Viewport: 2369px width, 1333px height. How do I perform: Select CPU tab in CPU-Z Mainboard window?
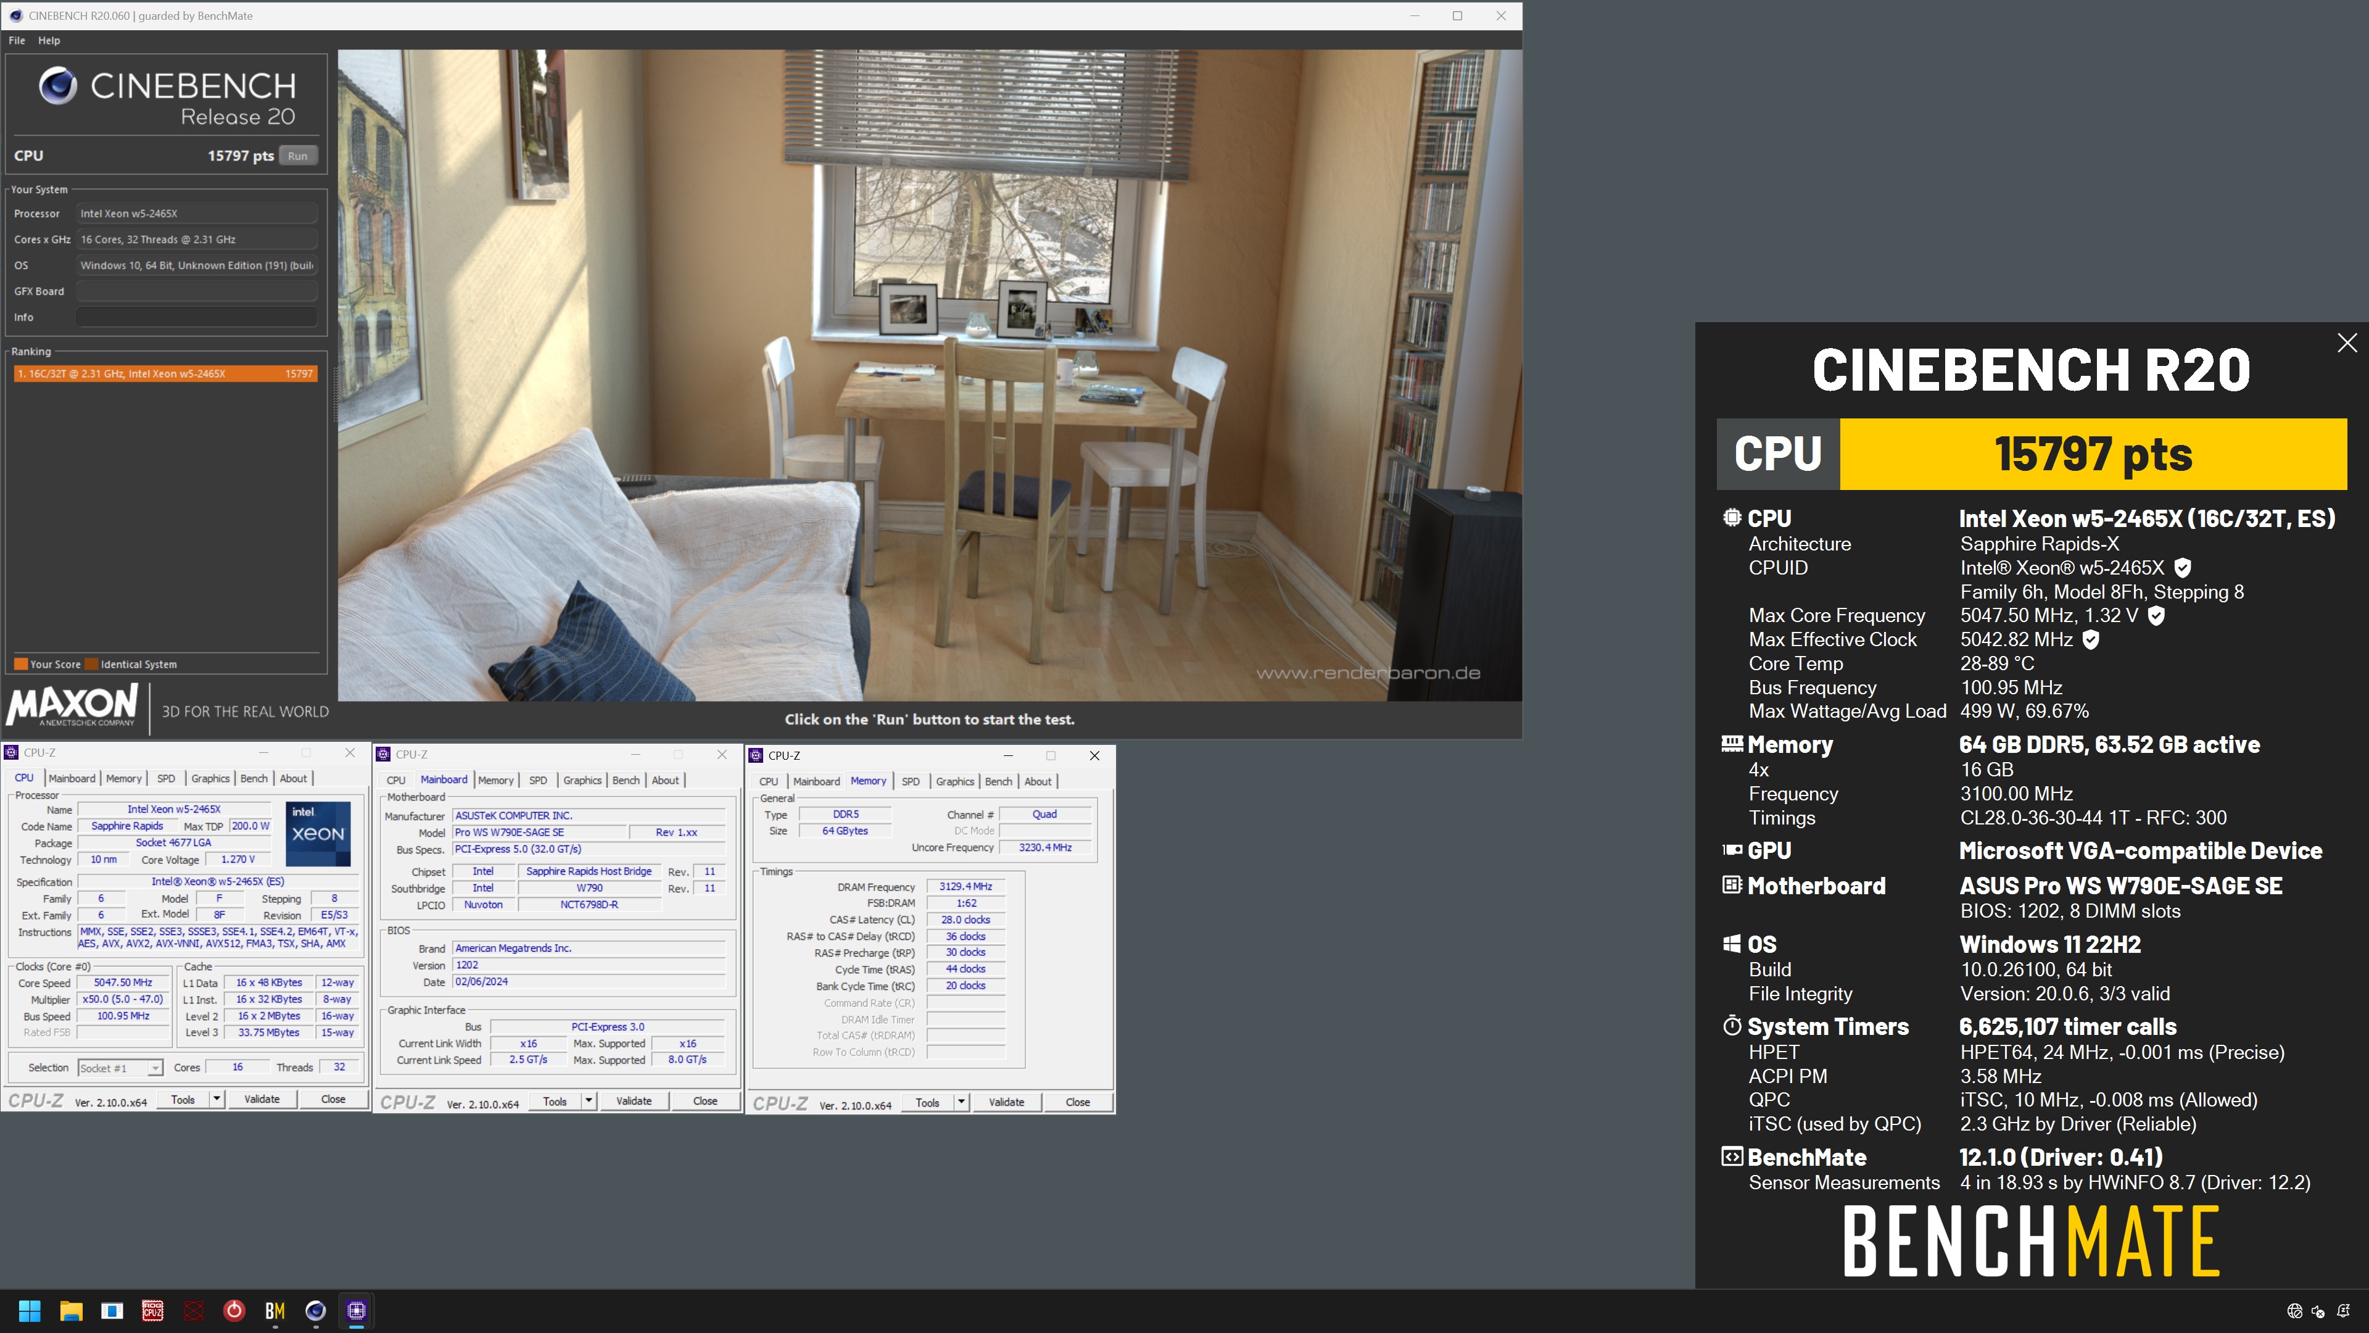pos(396,780)
